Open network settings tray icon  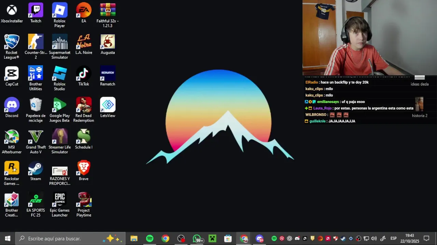pos(366,239)
